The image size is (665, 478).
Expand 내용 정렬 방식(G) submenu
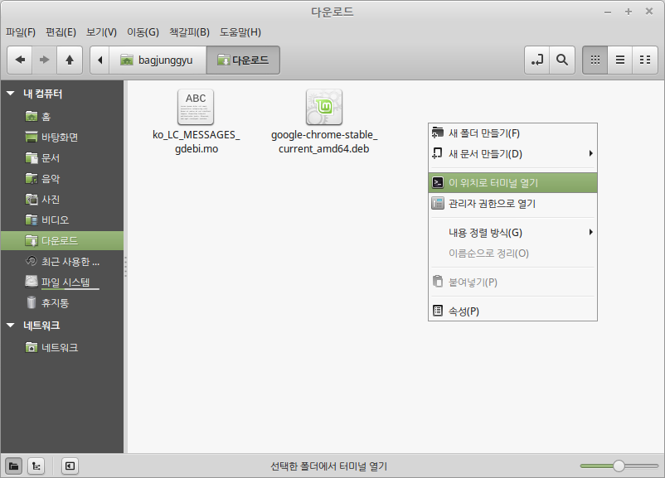click(512, 232)
